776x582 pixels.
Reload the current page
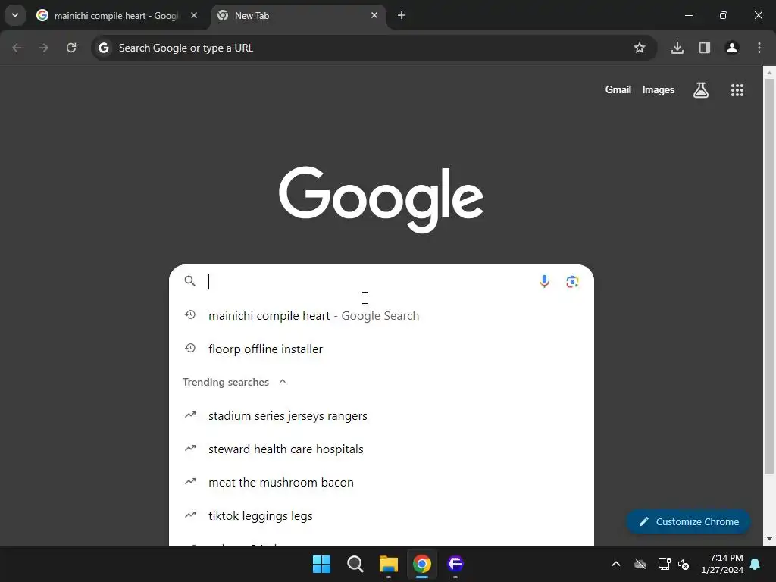pos(71,48)
